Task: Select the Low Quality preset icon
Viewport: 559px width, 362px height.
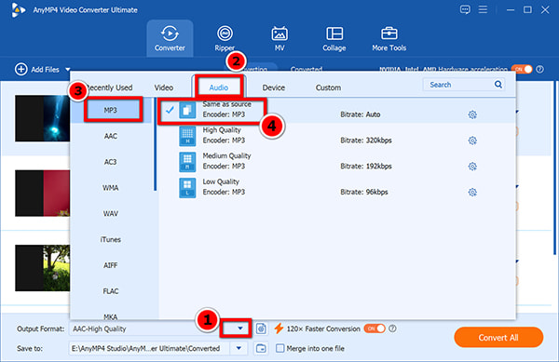Action: coord(187,188)
